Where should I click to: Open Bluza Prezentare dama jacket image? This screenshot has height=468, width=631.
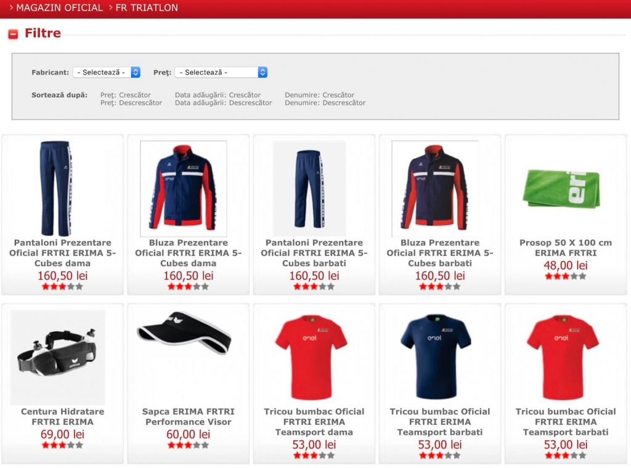pos(183,188)
